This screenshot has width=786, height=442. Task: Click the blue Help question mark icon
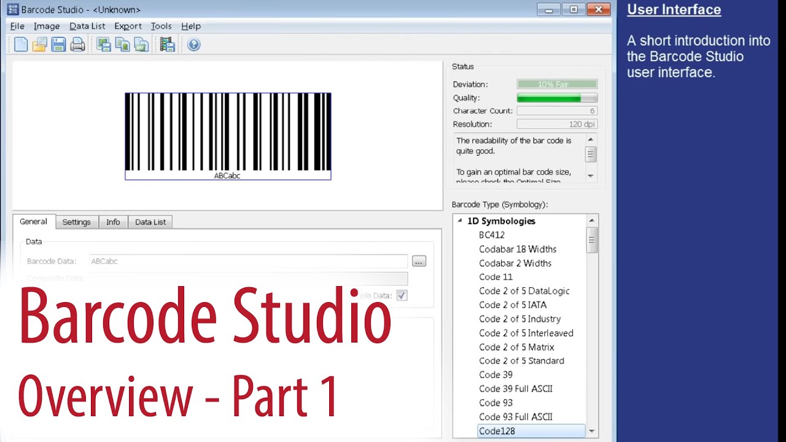(x=193, y=44)
